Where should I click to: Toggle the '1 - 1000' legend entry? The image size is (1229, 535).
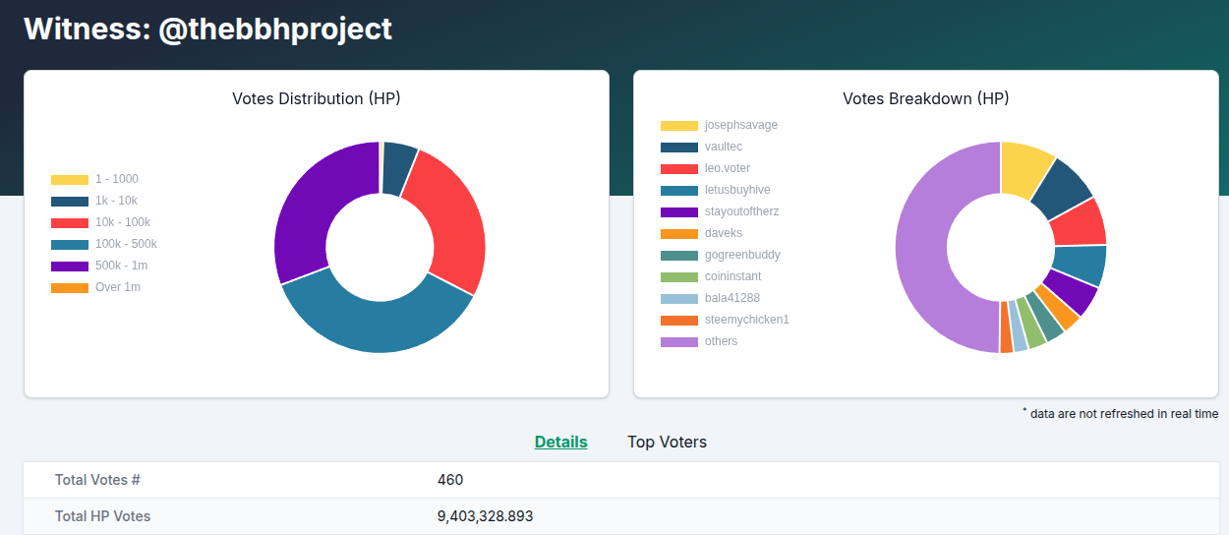(94, 179)
